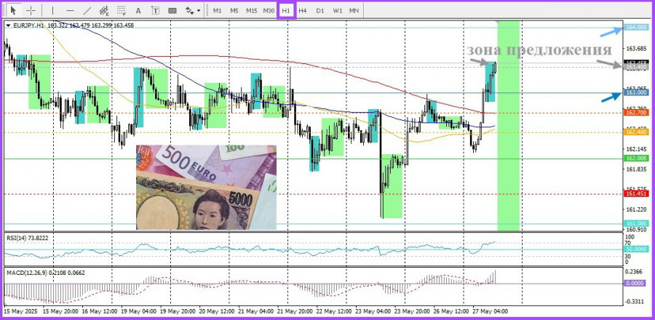Select the Text Label tool
Image resolution: width=655 pixels, height=320 pixels.
[x=156, y=10]
